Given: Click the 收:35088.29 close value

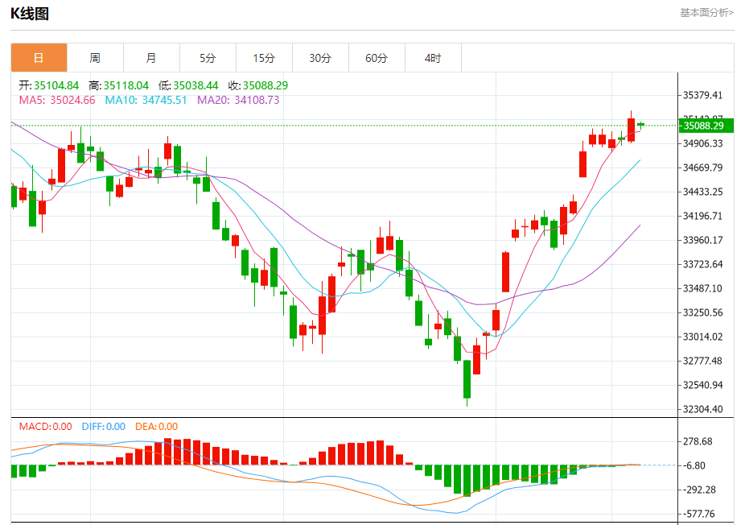Looking at the screenshot, I should 258,85.
